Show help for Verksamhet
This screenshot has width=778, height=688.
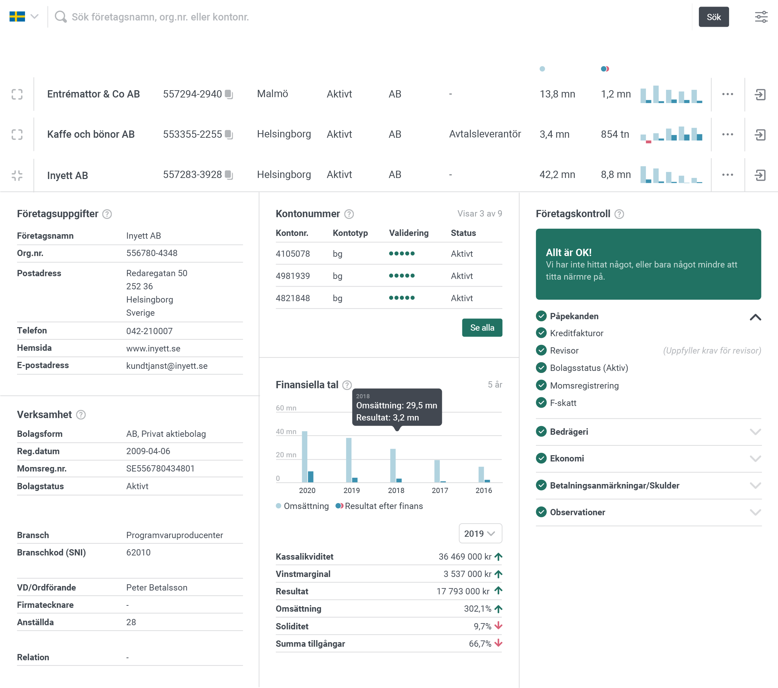(x=81, y=415)
